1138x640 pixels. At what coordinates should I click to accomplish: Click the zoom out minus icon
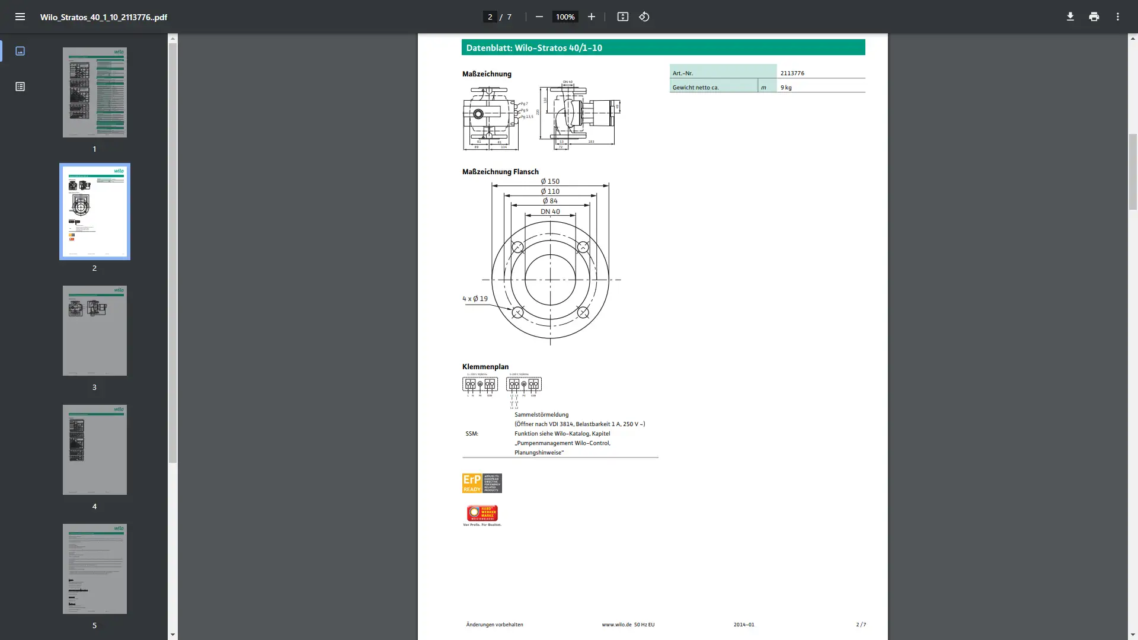tap(539, 17)
